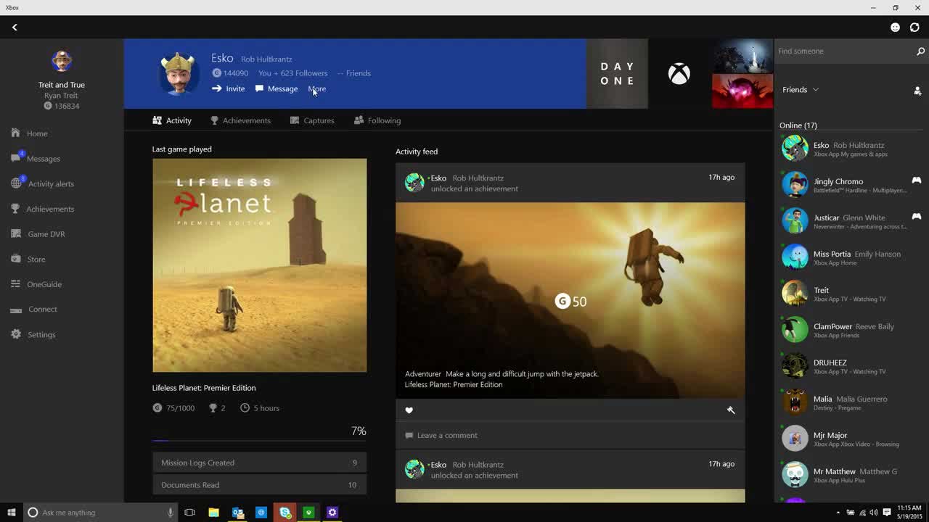Open Lifeless Planet game cover art
The image size is (929, 522).
click(x=259, y=265)
